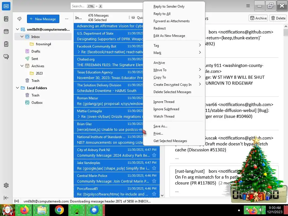Open the Thunderbird hamburger app menu
Viewport: 288px width, 216px height.
click(248, 6)
